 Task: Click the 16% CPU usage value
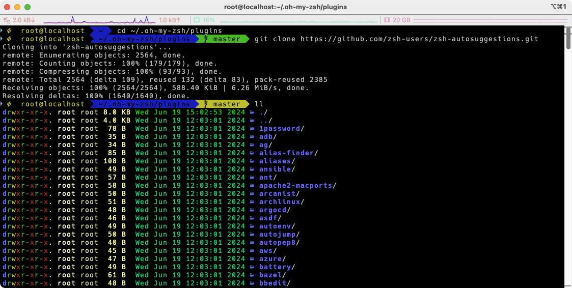209,20
